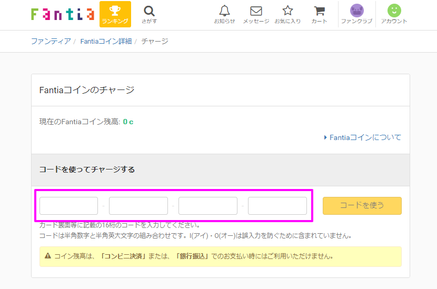This screenshot has width=437, height=289.
Task: Click the チャージ breadcrumb item
Action: click(155, 41)
